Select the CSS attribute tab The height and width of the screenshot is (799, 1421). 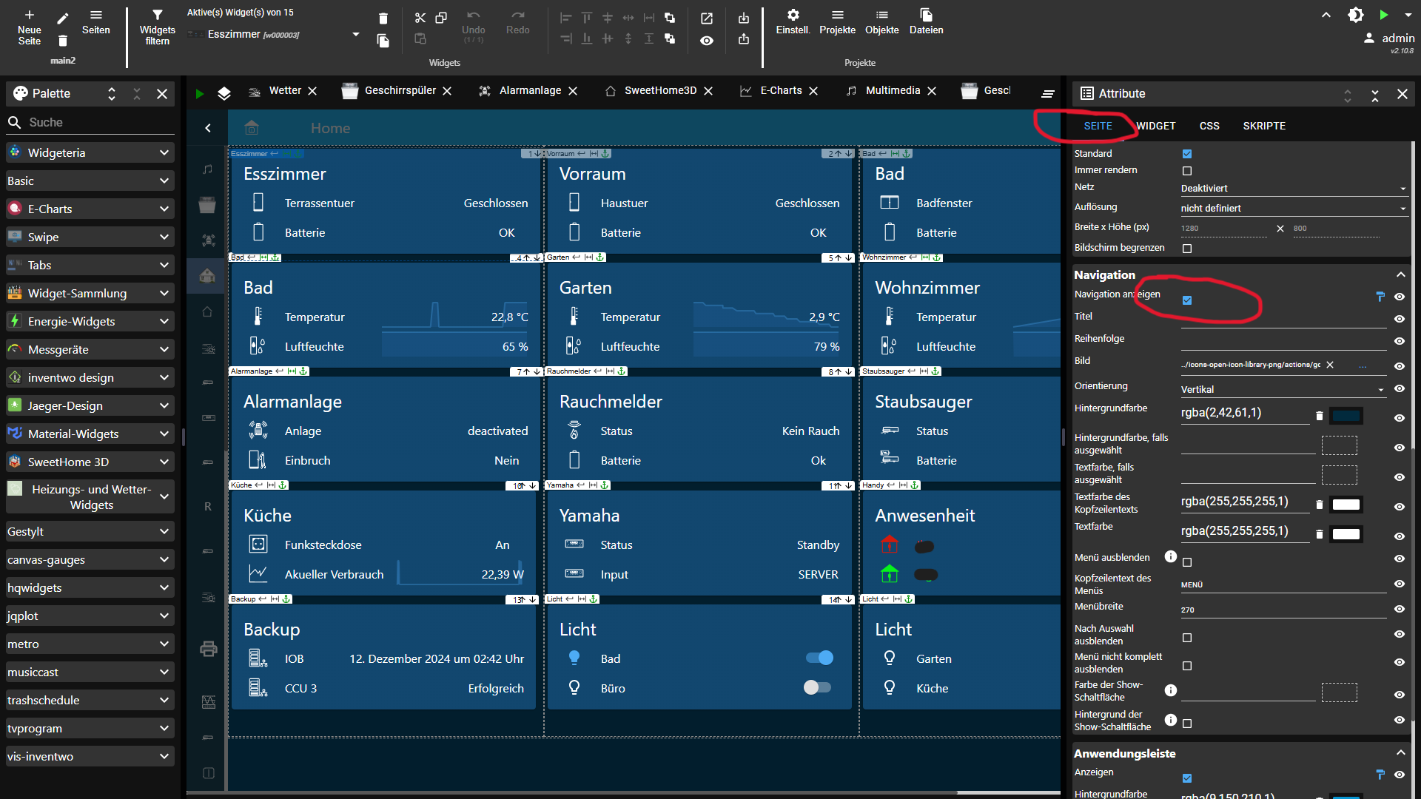click(1209, 127)
